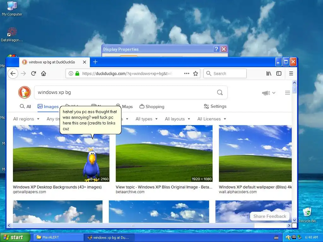Viewport: 323px width, 242px height.
Task: Click the DuckDuckGo logo
Action: pos(25,92)
